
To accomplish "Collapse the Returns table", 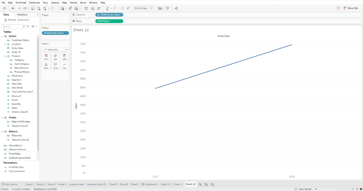I will 2,131.
